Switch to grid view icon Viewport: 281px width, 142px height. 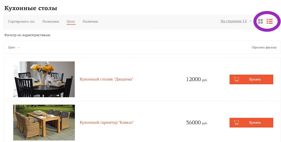point(260,21)
